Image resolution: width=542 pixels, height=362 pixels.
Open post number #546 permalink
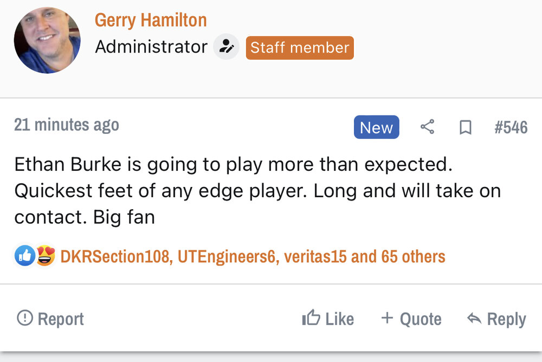tap(511, 127)
